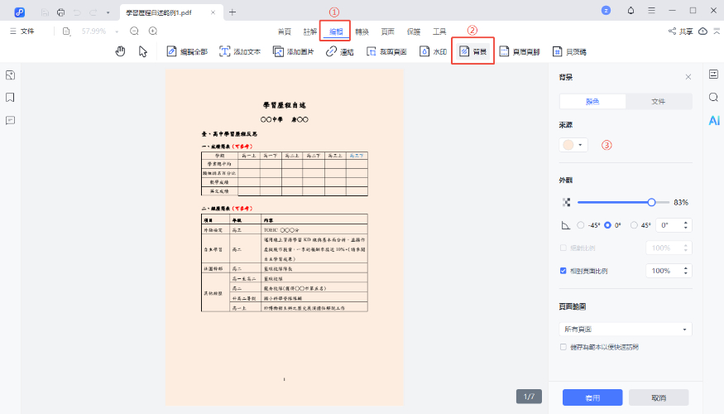Open the search icon in right sidebar

[x=713, y=97]
